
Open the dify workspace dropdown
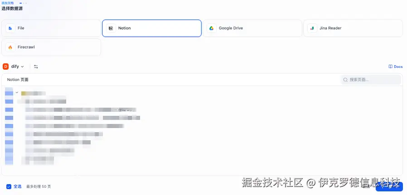point(14,67)
